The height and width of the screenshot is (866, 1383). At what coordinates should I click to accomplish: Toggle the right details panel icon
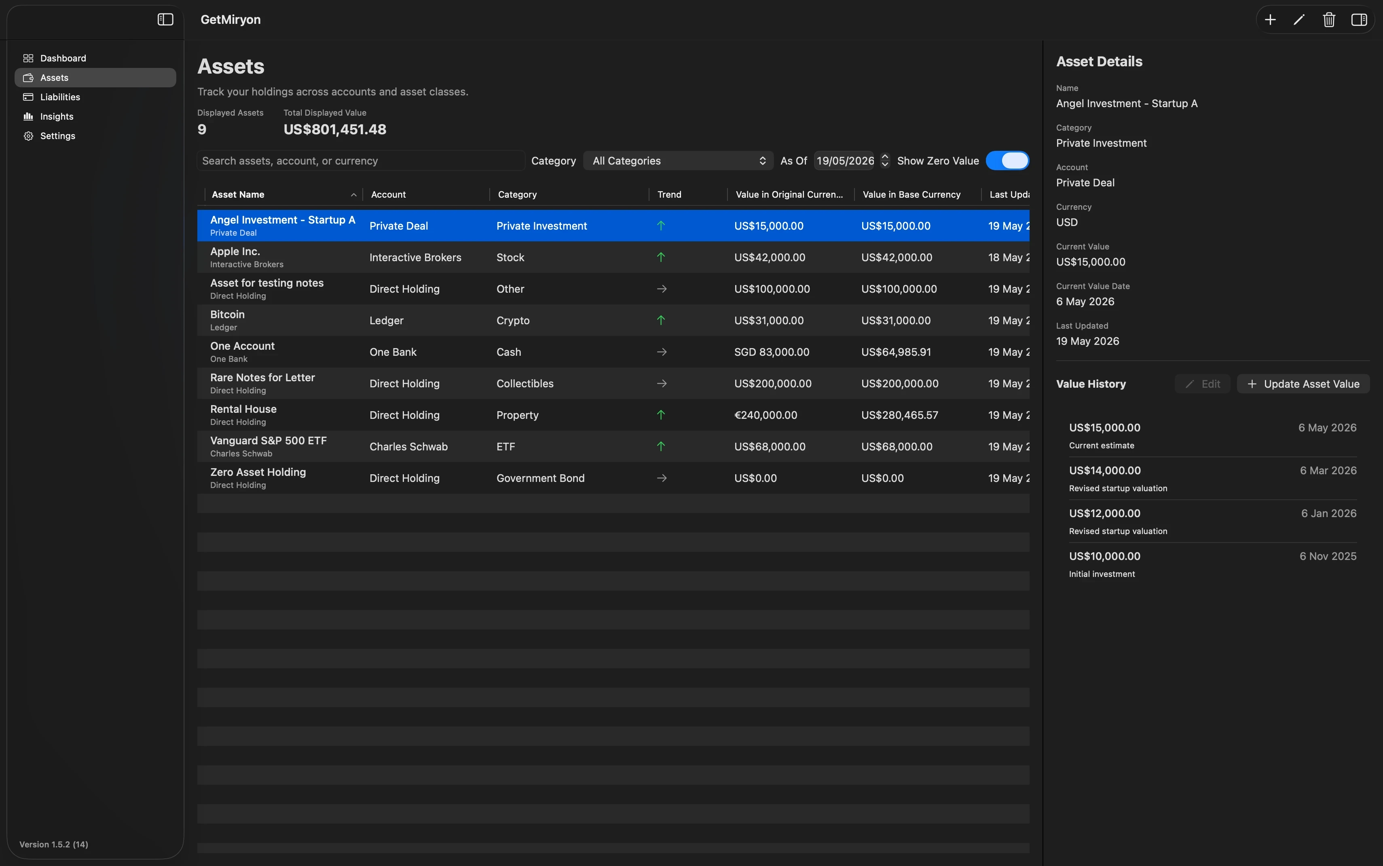(x=1359, y=20)
